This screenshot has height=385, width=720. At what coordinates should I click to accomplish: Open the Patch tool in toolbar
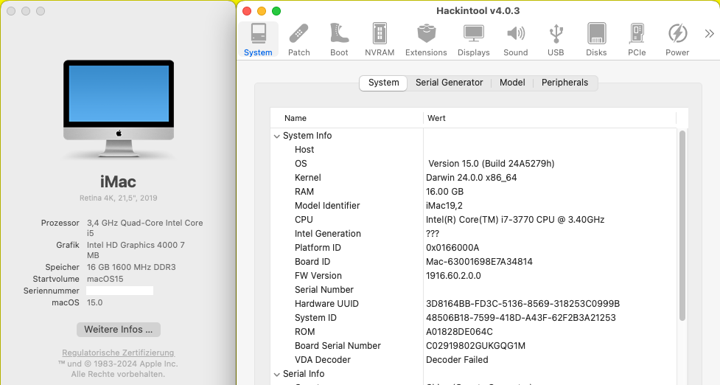tap(299, 40)
